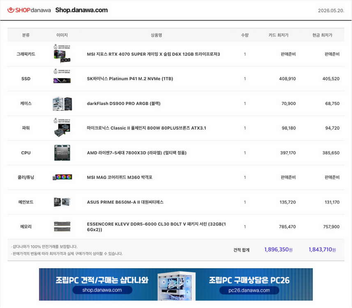
Task: Click the SSD category cell
Action: (26, 79)
